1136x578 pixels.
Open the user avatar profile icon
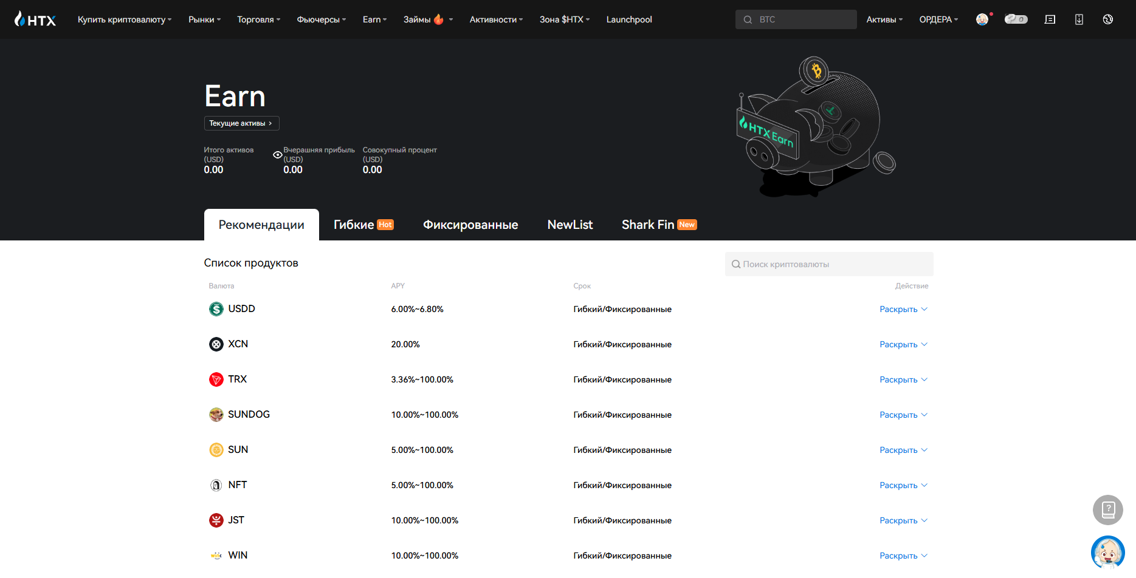[x=982, y=19]
